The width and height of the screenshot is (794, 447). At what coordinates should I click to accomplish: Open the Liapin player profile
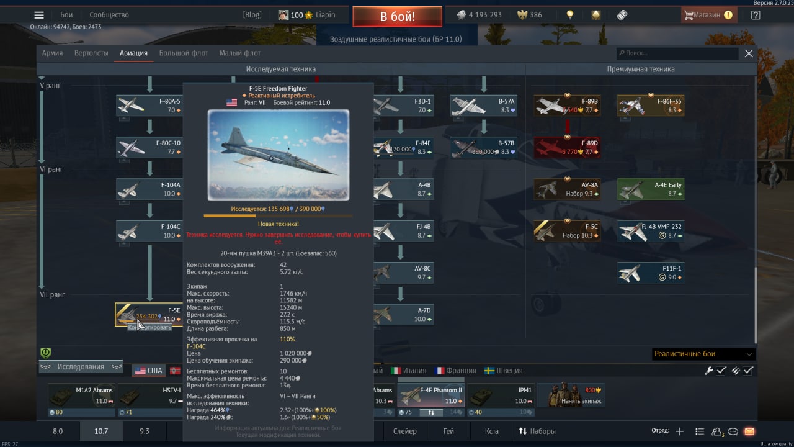coord(308,15)
